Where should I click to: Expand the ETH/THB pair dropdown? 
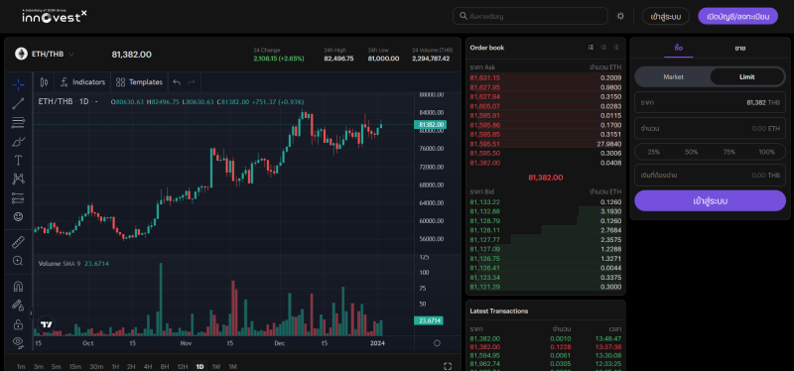(x=71, y=55)
